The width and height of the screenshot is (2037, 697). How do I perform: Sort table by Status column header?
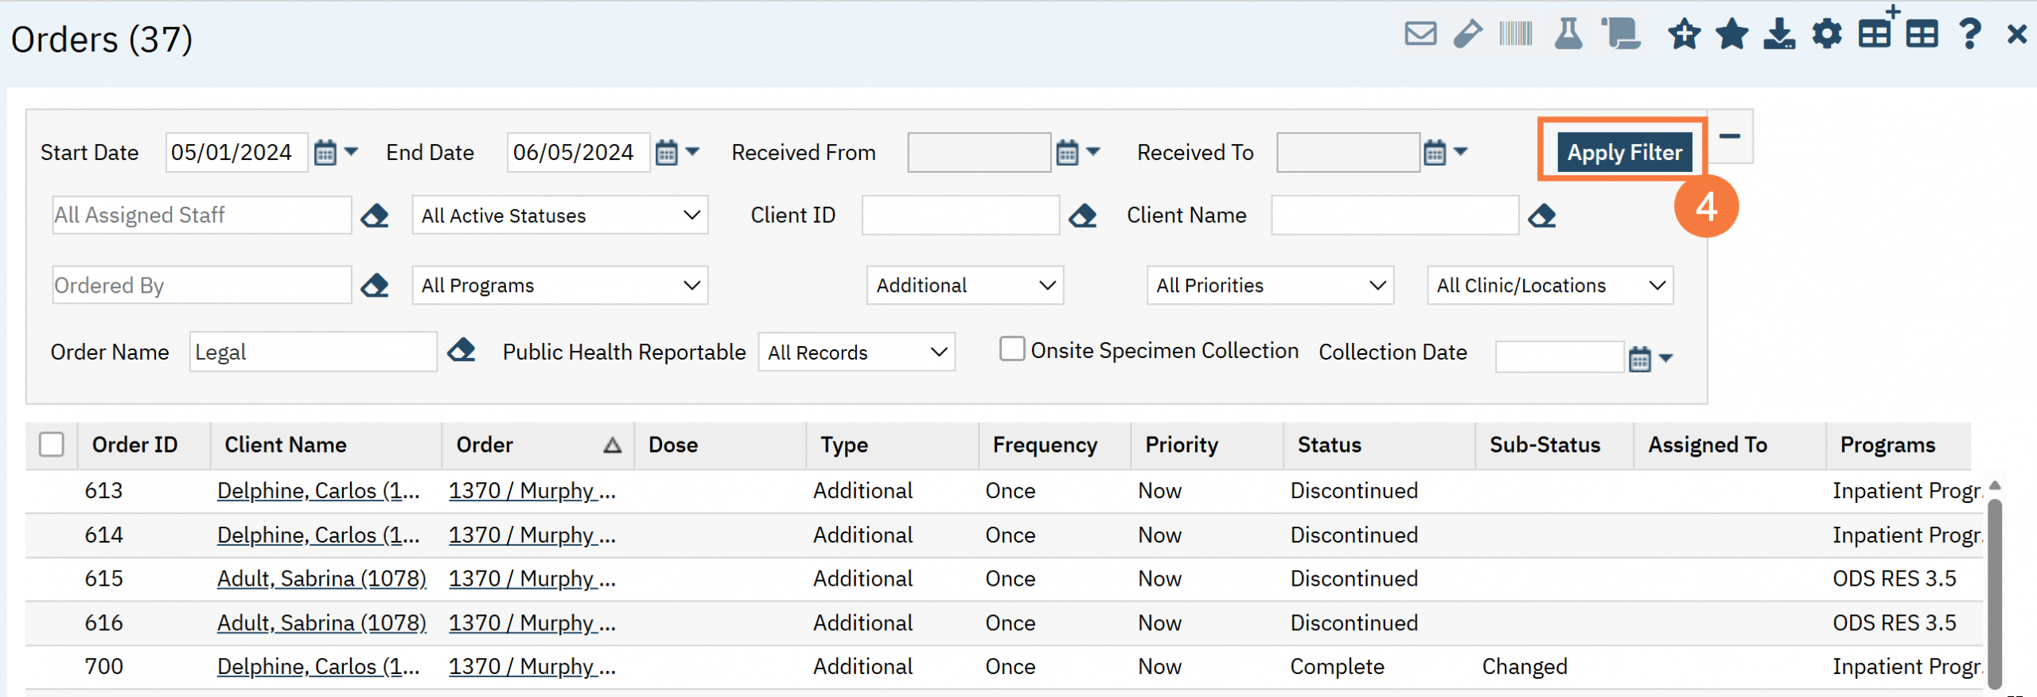[1329, 445]
